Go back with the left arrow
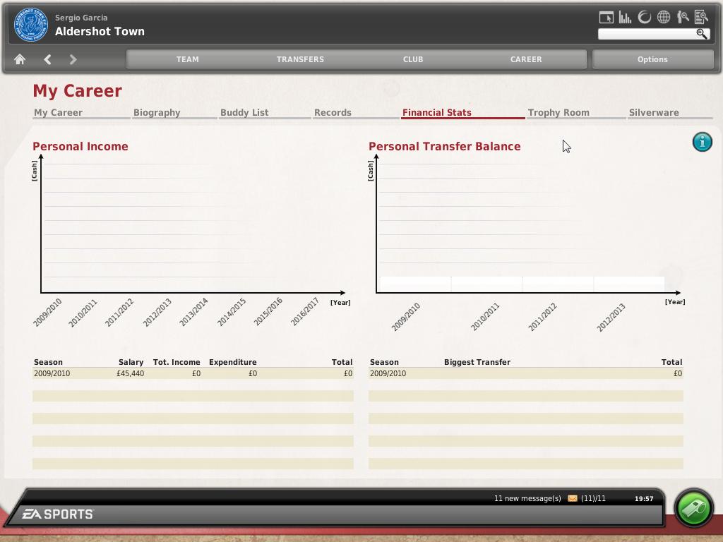Screen dimensions: 723x542 click(47, 60)
